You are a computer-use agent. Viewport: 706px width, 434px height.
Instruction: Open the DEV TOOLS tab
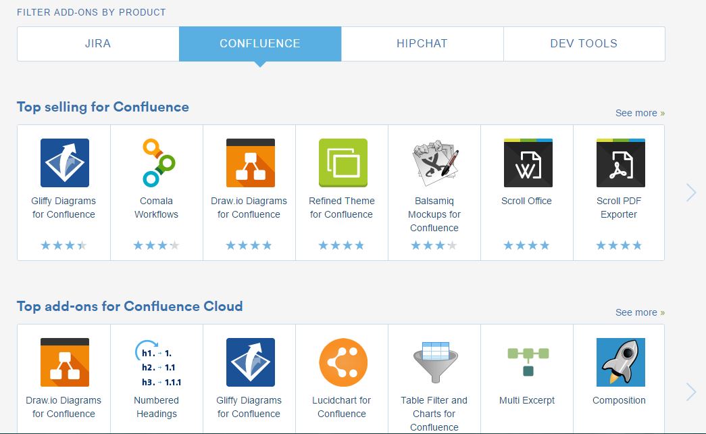tap(584, 44)
